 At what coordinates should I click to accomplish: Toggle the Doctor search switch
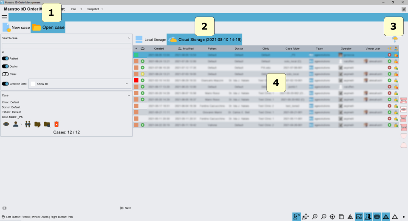point(5,66)
